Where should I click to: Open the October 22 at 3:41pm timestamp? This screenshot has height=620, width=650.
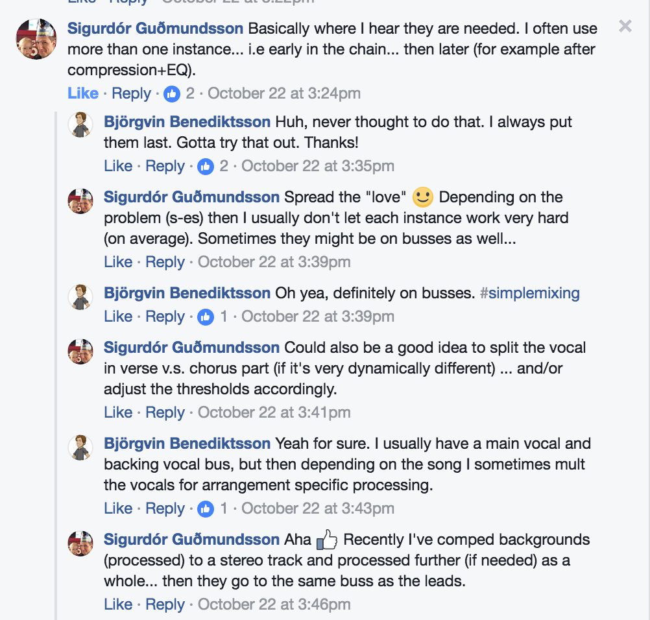pyautogui.click(x=274, y=412)
